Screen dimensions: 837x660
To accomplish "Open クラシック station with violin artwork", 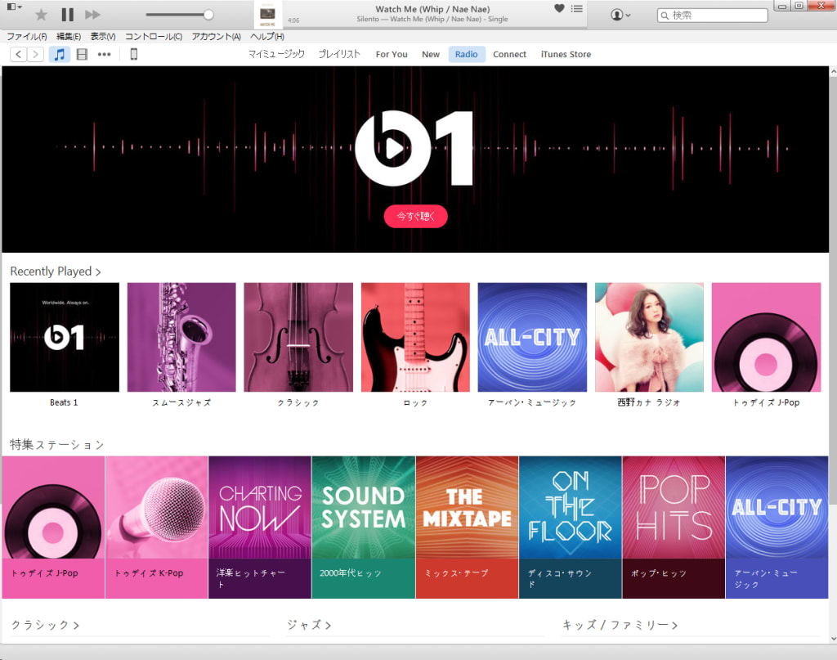I will (x=298, y=337).
